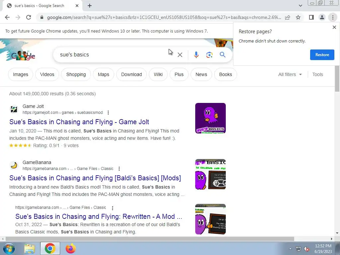Open the Windows Start menu
340x255 pixels.
(8, 248)
